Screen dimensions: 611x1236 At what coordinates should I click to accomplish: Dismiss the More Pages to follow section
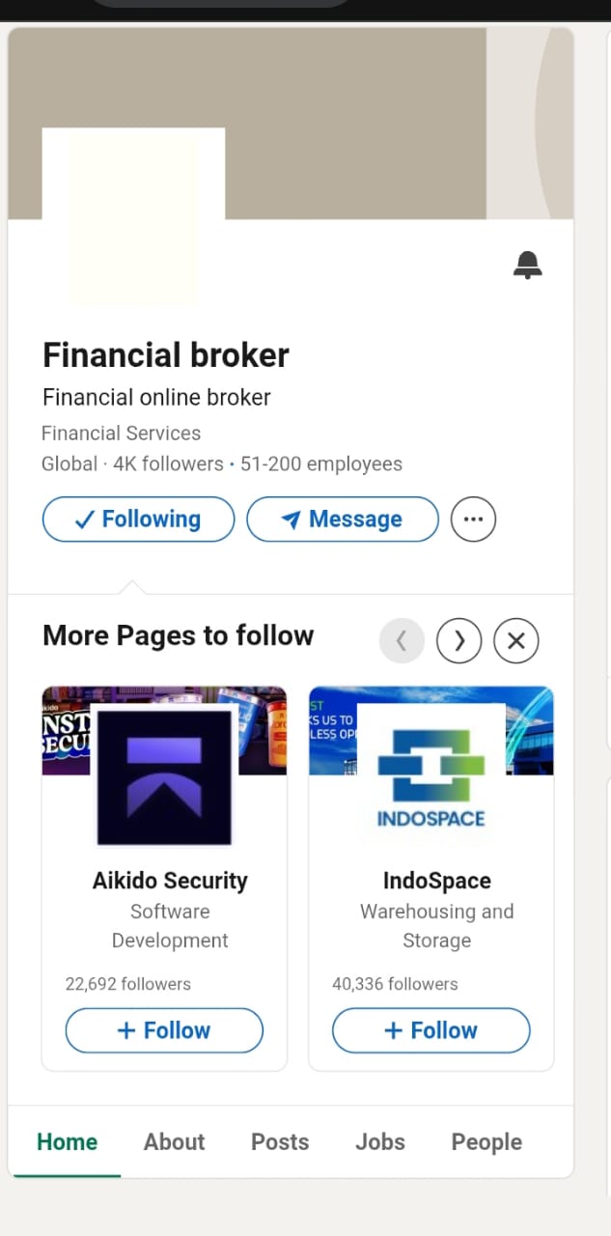[x=516, y=640]
